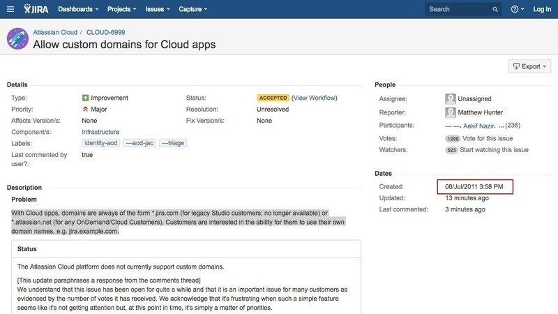Click Matthew Hunter's reporter avatar

point(451,112)
